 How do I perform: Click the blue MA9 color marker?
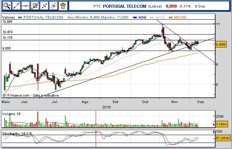coord(135,17)
